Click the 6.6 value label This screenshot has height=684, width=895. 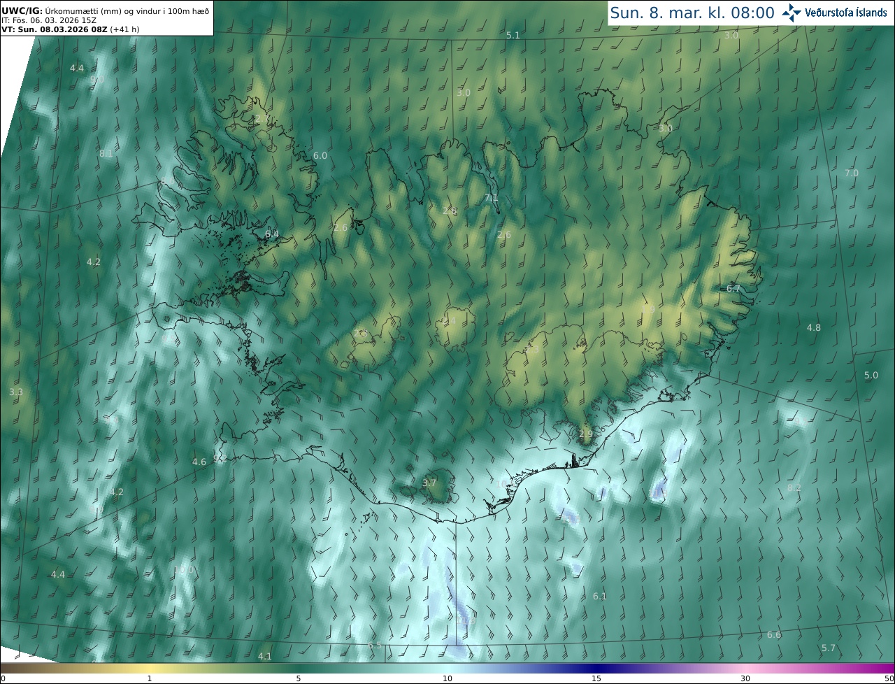coord(774,634)
